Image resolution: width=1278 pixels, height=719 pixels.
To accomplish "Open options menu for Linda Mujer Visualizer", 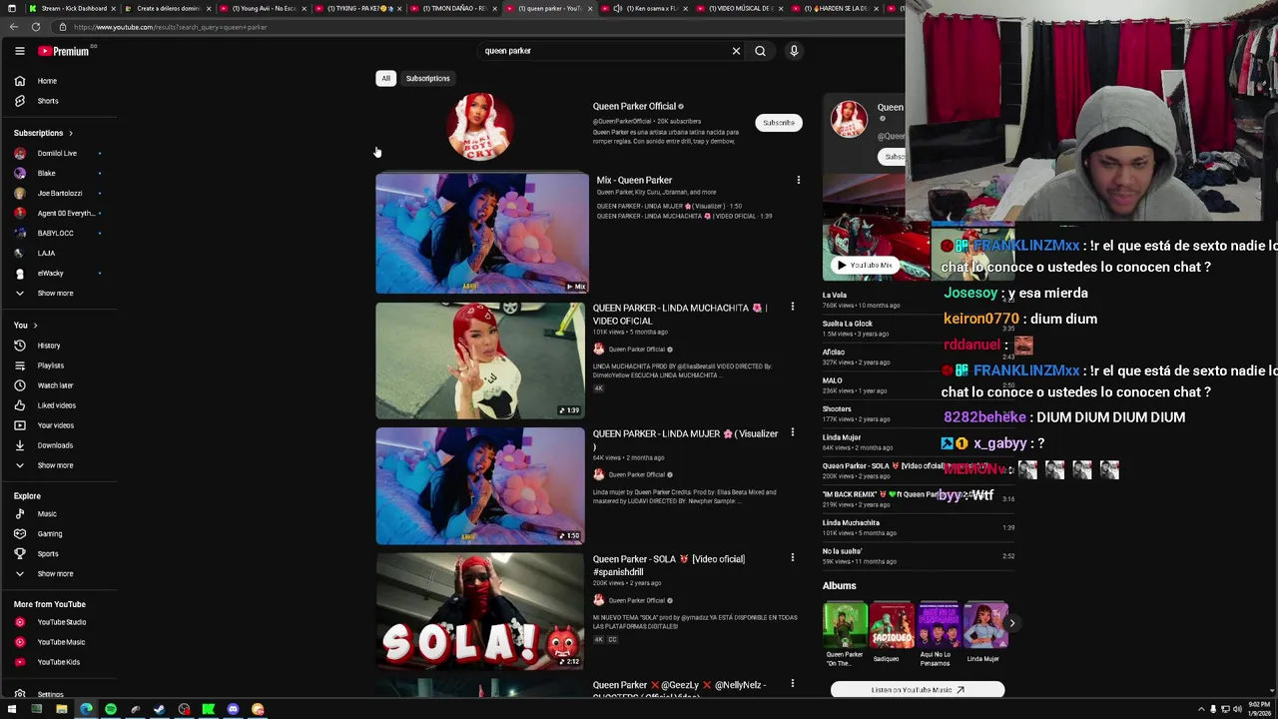I will click(x=793, y=432).
